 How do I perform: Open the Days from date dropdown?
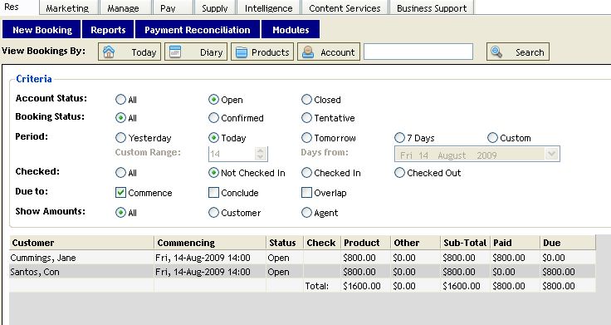point(551,154)
